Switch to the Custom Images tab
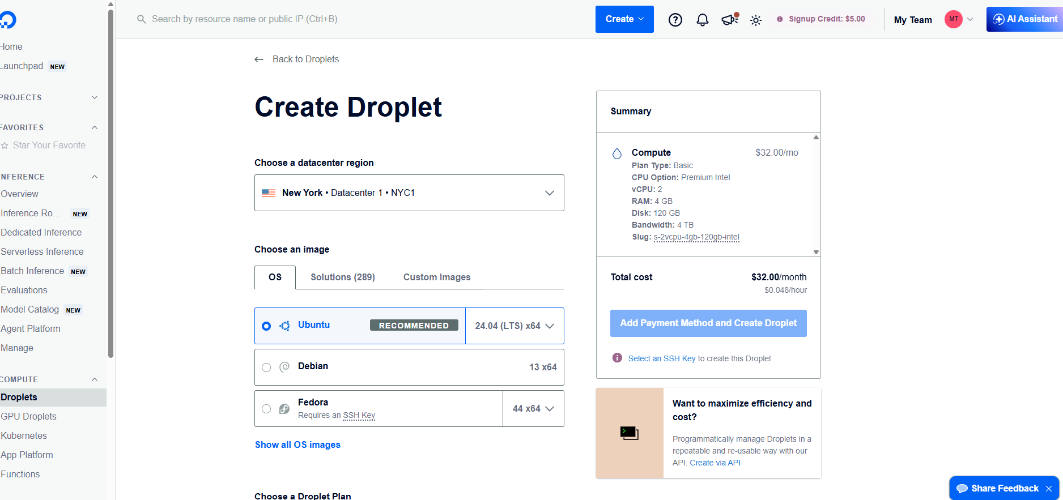Image resolution: width=1063 pixels, height=500 pixels. 437,277
